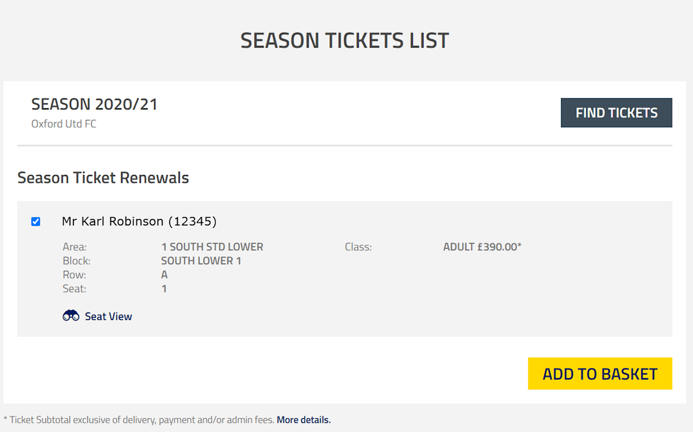Open the More details link
The width and height of the screenshot is (693, 432).
[x=304, y=420]
